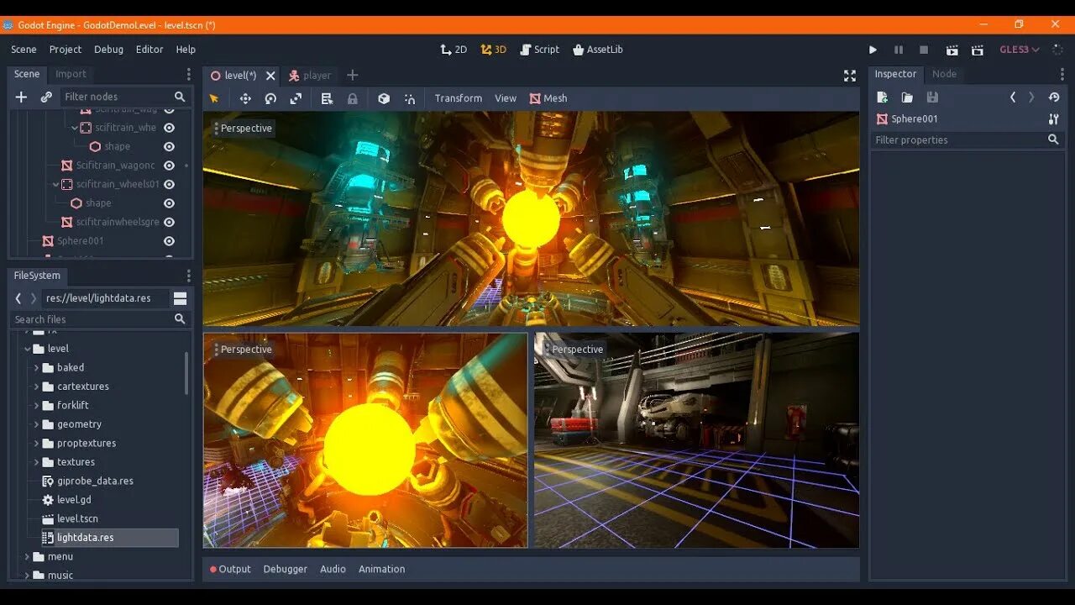The height and width of the screenshot is (605, 1075).
Task: Open the Project menu
Action: coord(66,50)
